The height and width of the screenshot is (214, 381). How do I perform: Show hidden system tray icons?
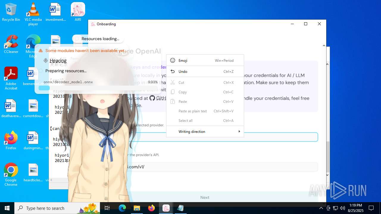[x=321, y=208]
